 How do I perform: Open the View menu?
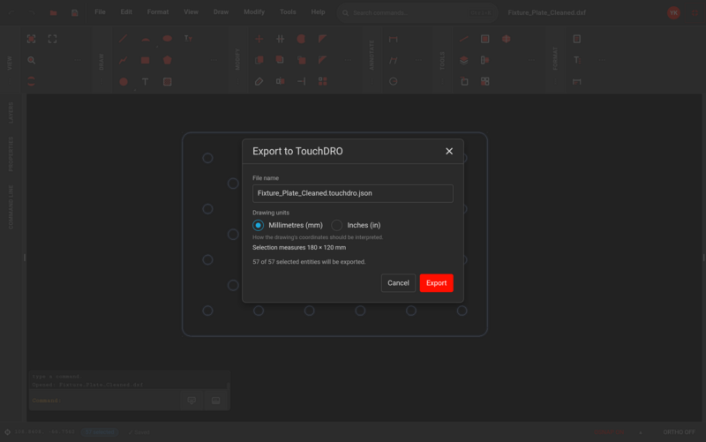click(x=191, y=12)
